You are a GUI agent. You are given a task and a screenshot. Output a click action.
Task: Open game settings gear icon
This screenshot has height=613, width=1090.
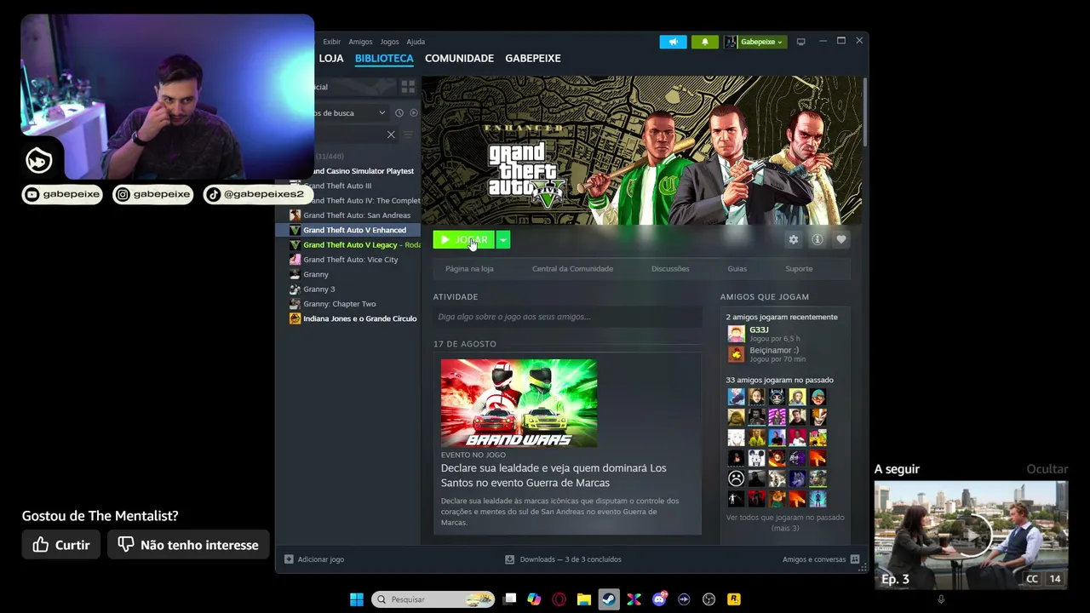pyautogui.click(x=794, y=240)
